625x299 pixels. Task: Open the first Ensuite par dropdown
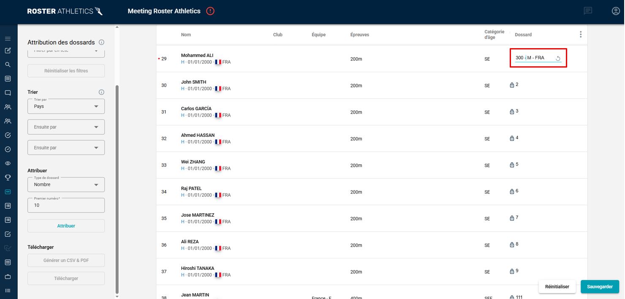click(x=66, y=127)
